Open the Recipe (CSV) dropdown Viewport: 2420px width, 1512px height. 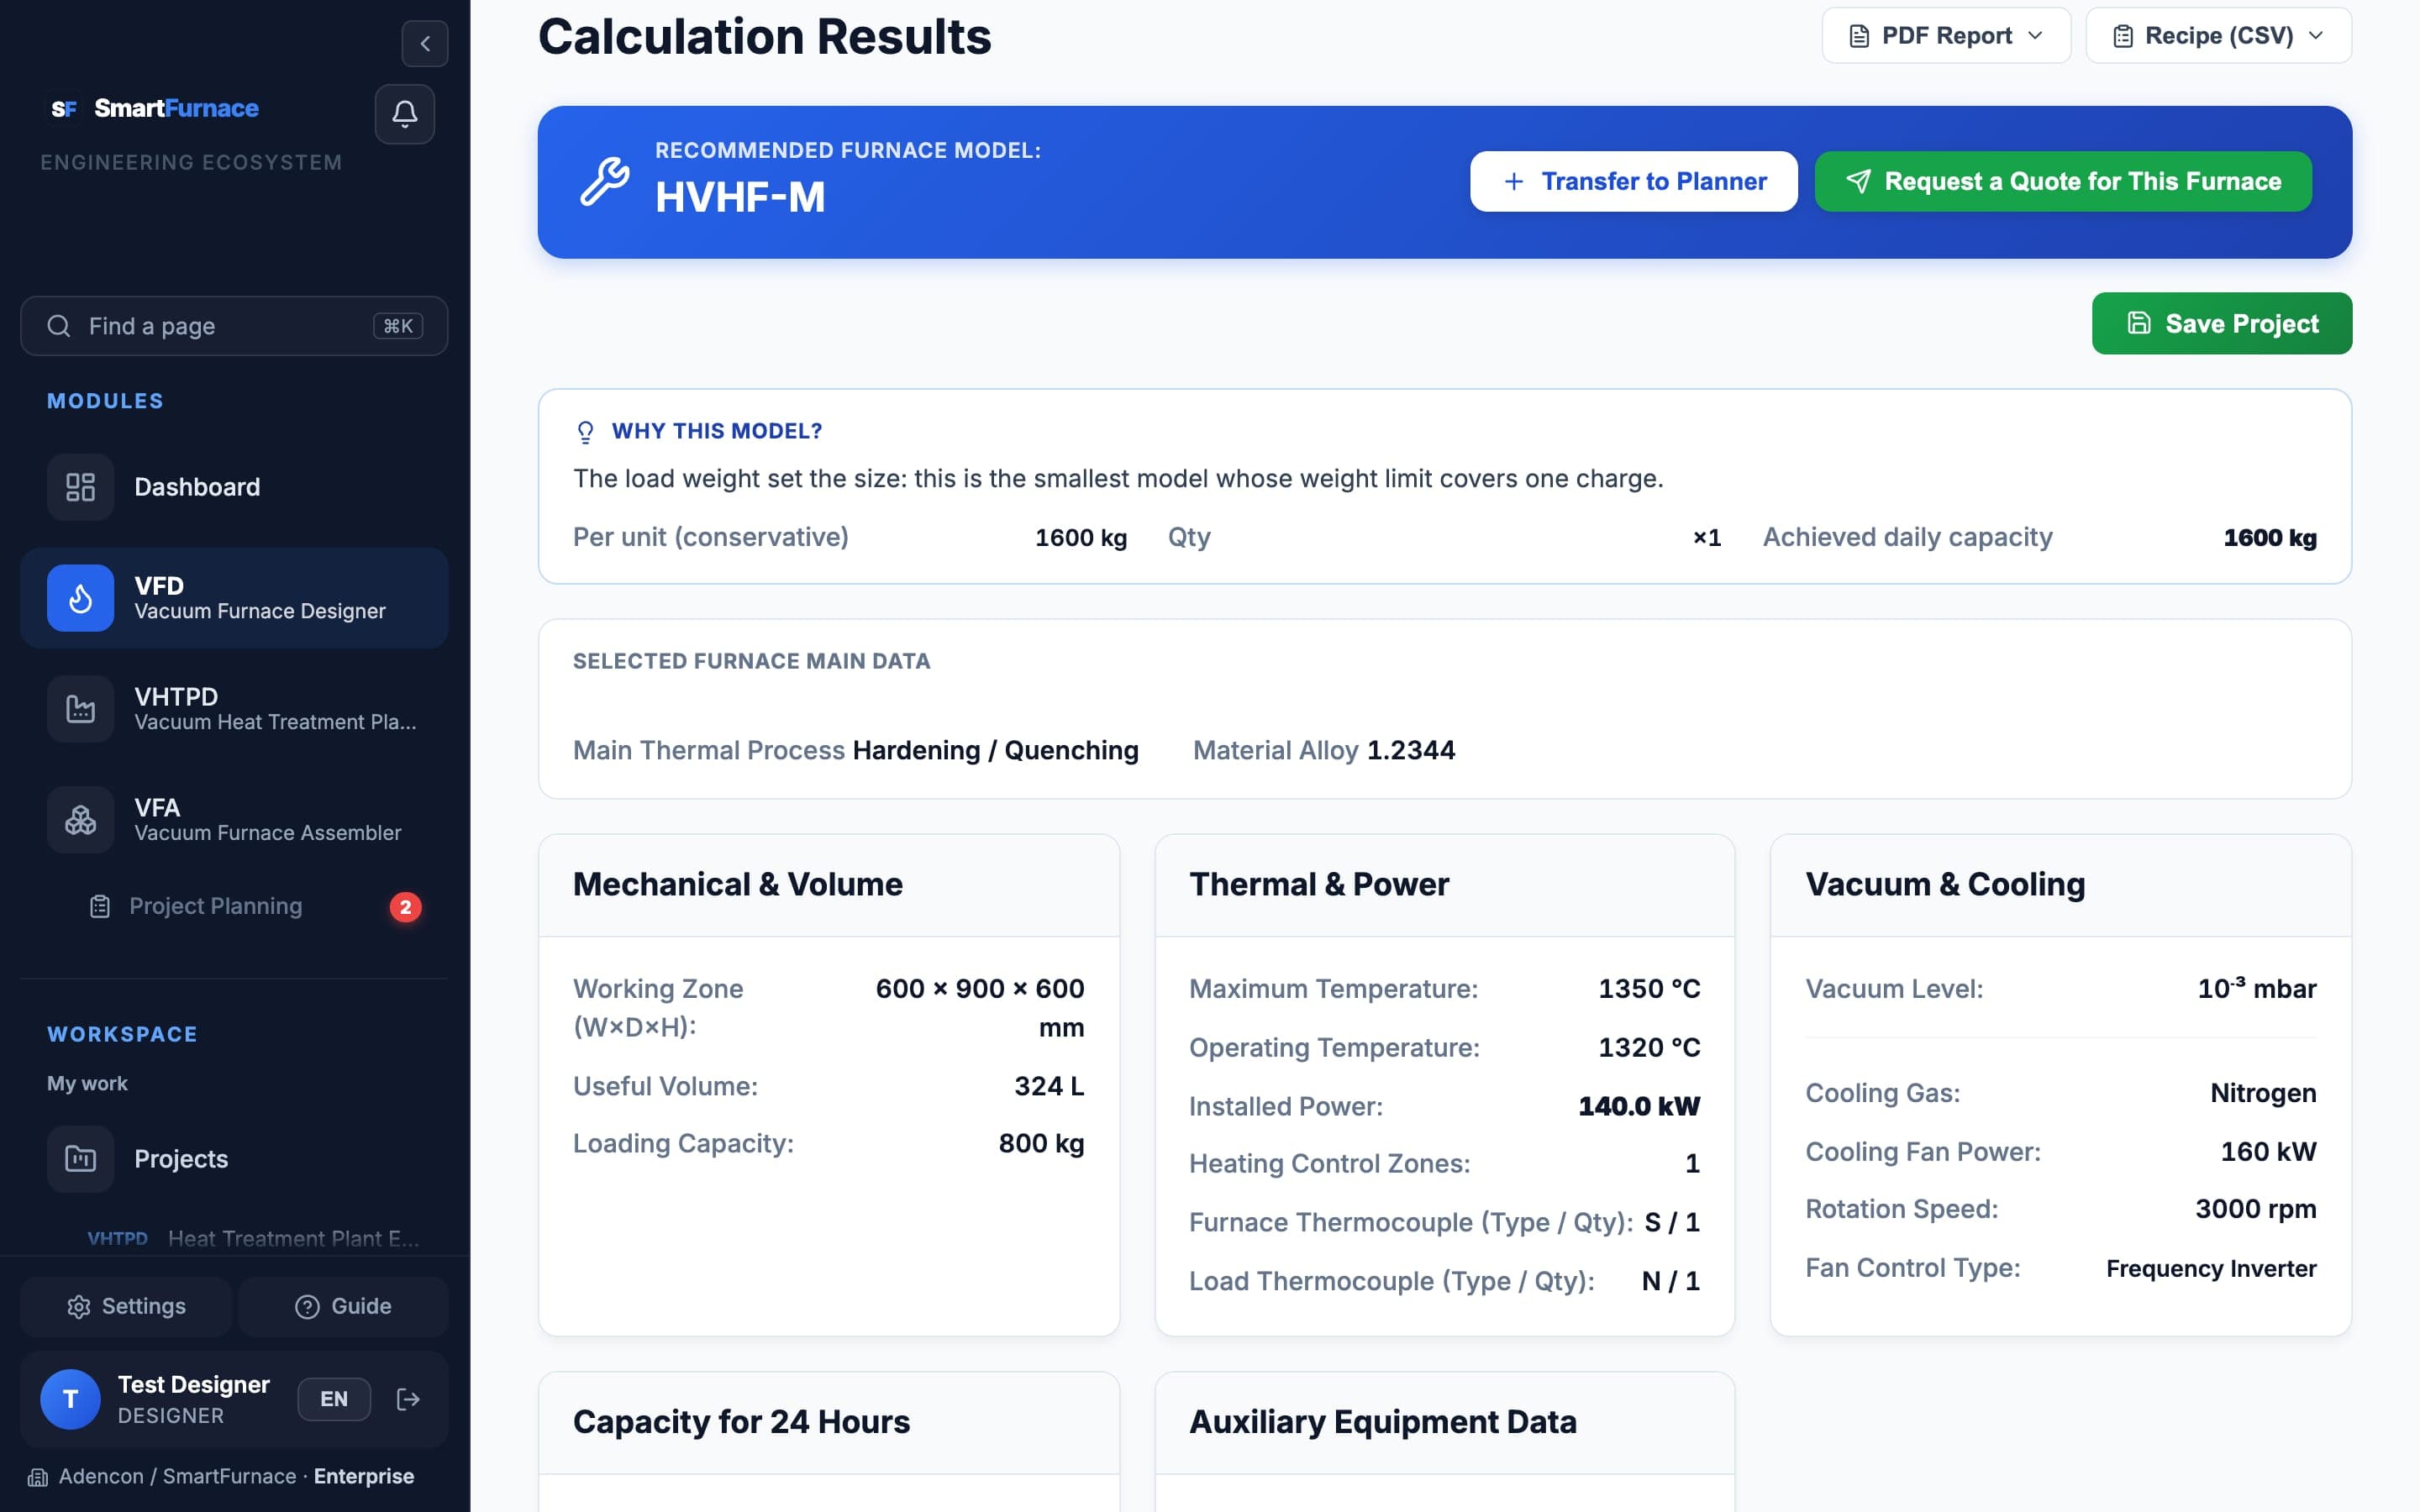pos(2218,36)
